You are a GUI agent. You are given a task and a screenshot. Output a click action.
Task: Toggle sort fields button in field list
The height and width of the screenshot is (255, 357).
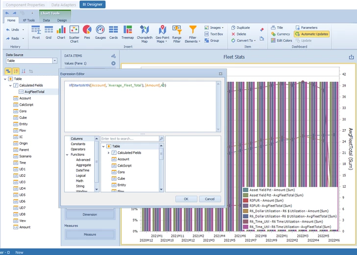(x=16, y=71)
